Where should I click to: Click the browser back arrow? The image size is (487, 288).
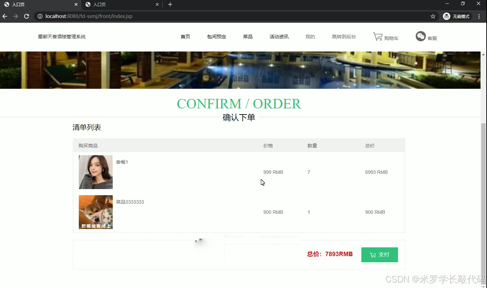click(5, 16)
